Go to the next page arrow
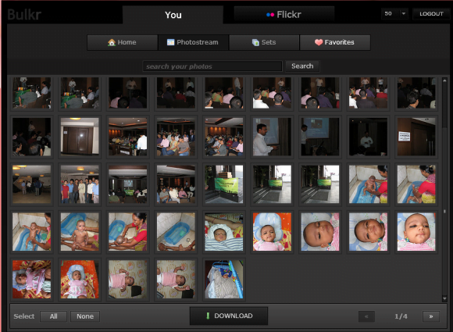This screenshot has height=332, width=453. point(431,316)
